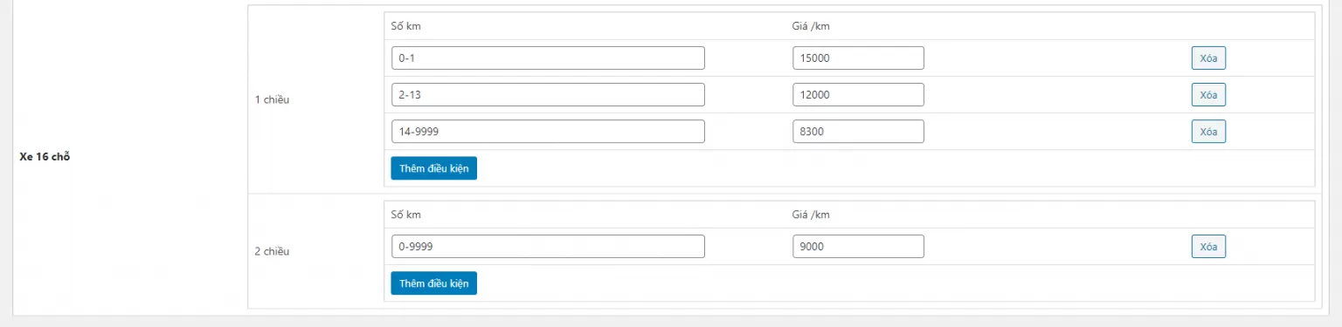Remove the 2-13 km row using Xóa

1208,95
